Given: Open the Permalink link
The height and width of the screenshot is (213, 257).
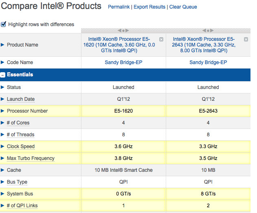Looking at the screenshot, I should tap(119, 7).
